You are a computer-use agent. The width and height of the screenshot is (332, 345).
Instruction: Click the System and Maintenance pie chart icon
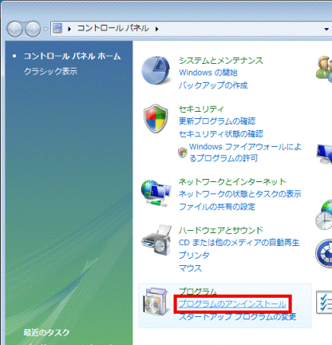click(156, 70)
